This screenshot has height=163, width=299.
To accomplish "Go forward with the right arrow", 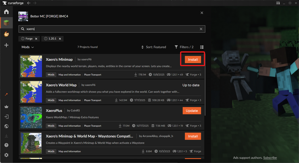I will pyautogui.click(x=35, y=3).
